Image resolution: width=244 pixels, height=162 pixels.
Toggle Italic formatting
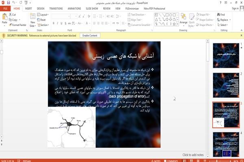[x=57, y=23]
